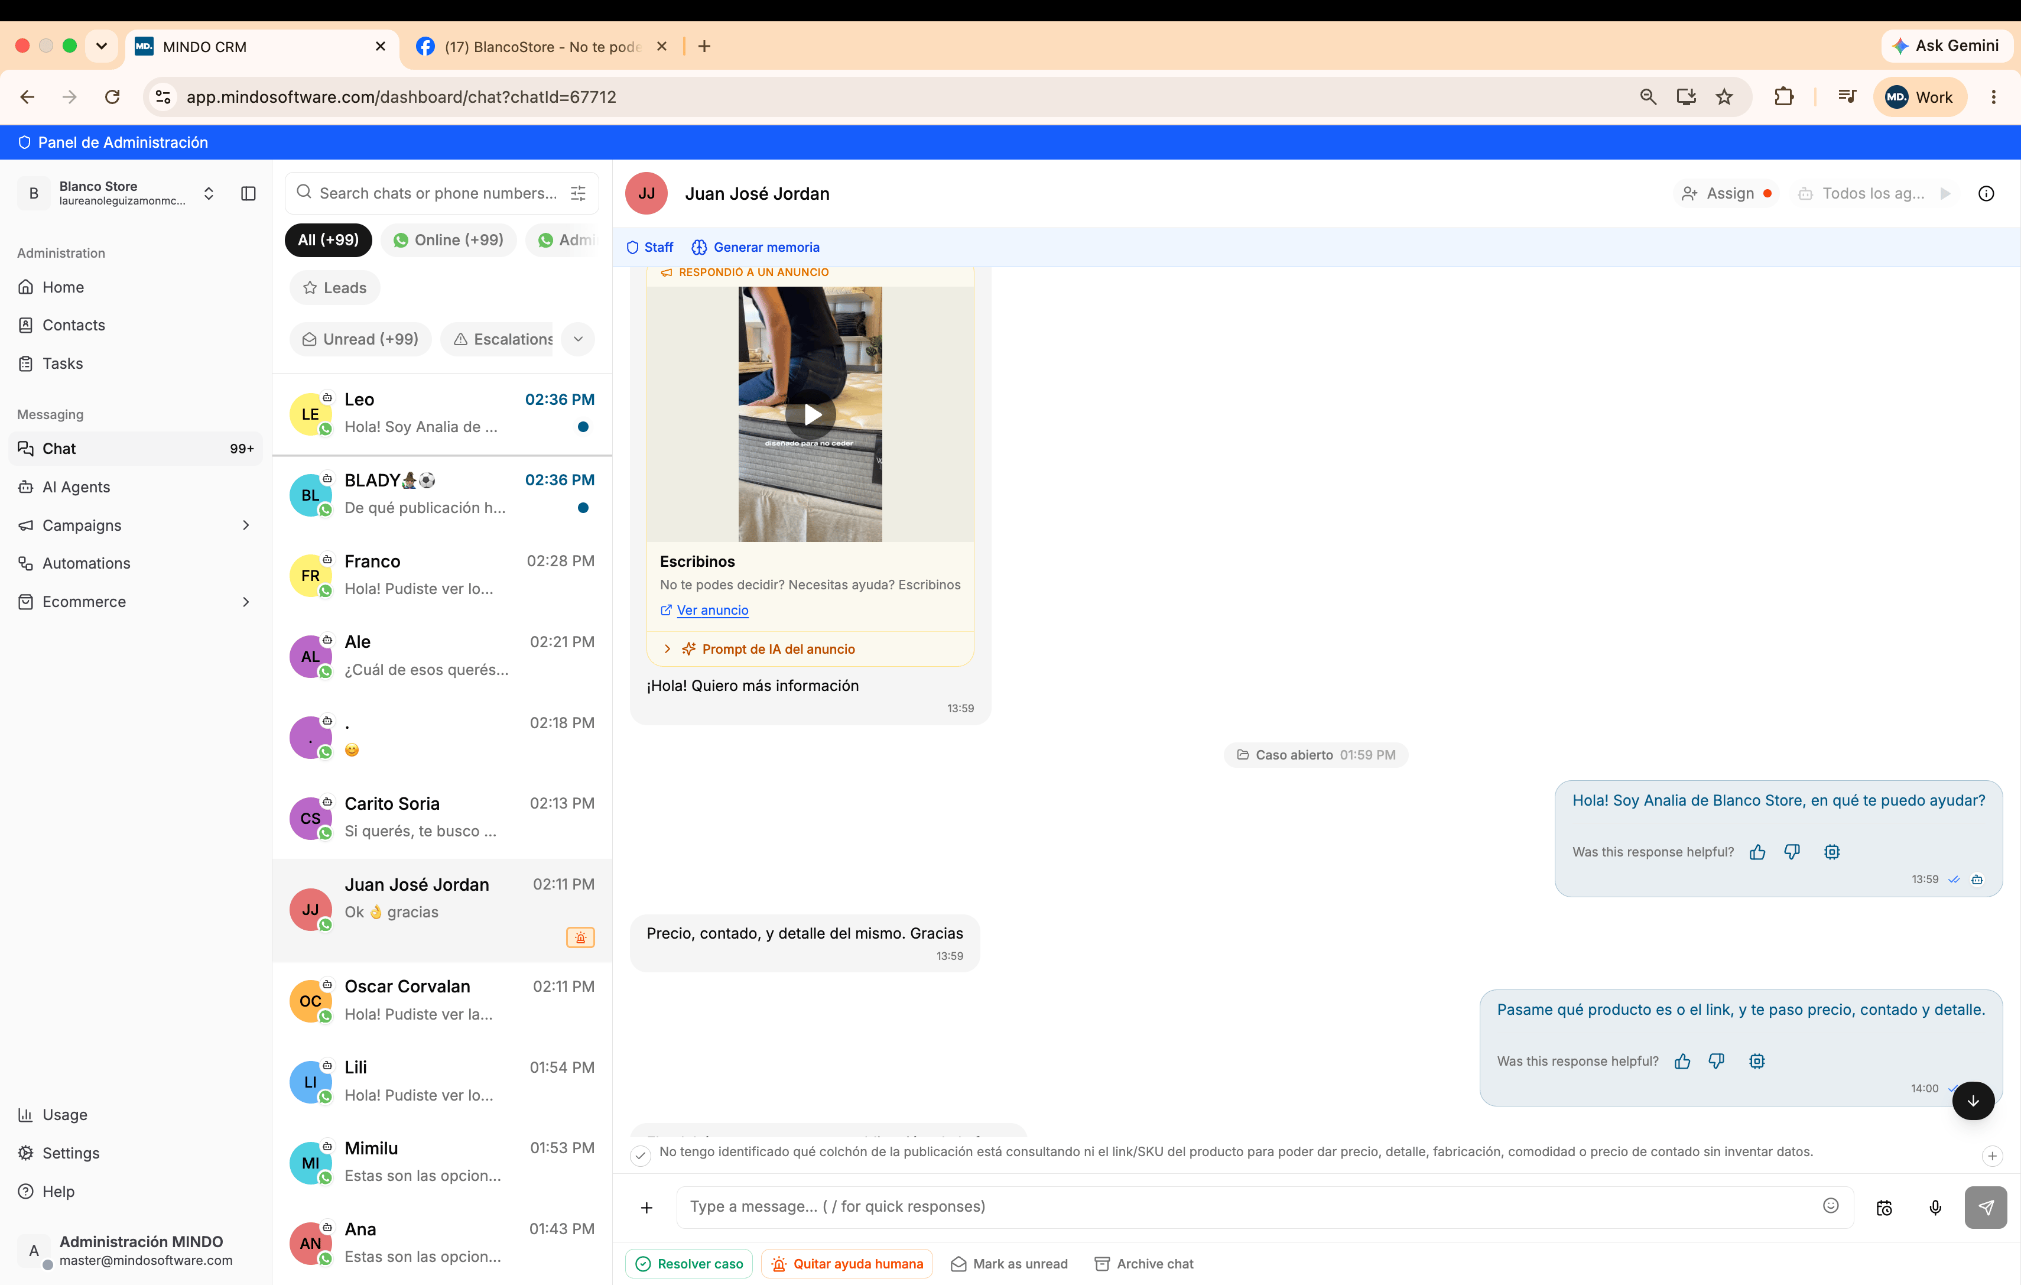This screenshot has width=2021, height=1285.
Task: Play the ad video preview
Action: click(811, 414)
